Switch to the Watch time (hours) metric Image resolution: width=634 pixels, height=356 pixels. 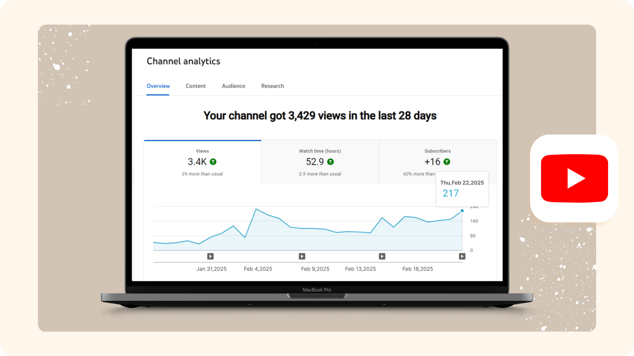coord(320,162)
